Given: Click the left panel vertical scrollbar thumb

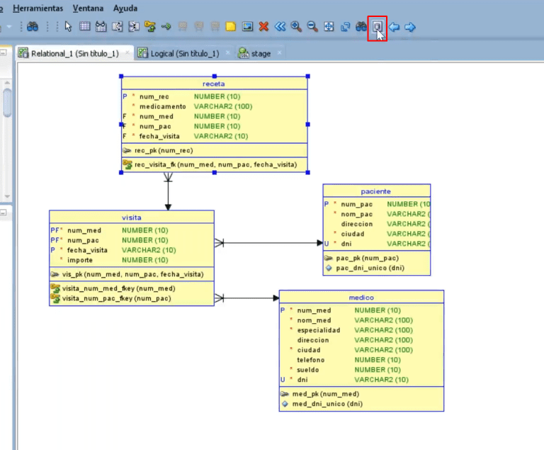Looking at the screenshot, I should coord(7,103).
